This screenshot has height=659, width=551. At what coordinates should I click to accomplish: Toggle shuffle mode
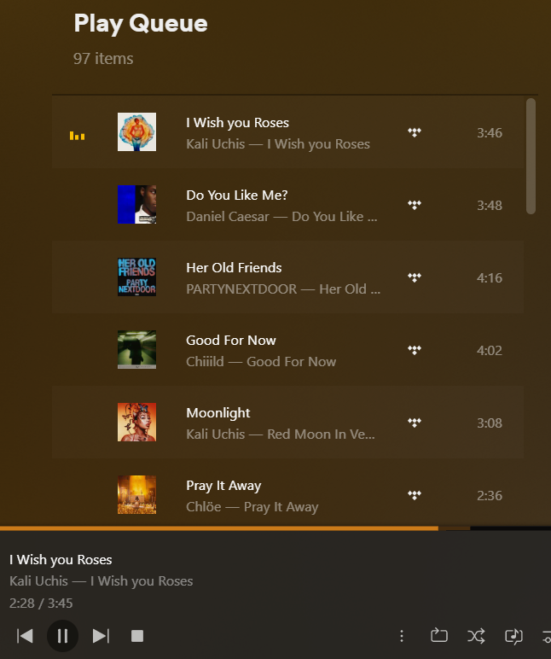tap(476, 636)
